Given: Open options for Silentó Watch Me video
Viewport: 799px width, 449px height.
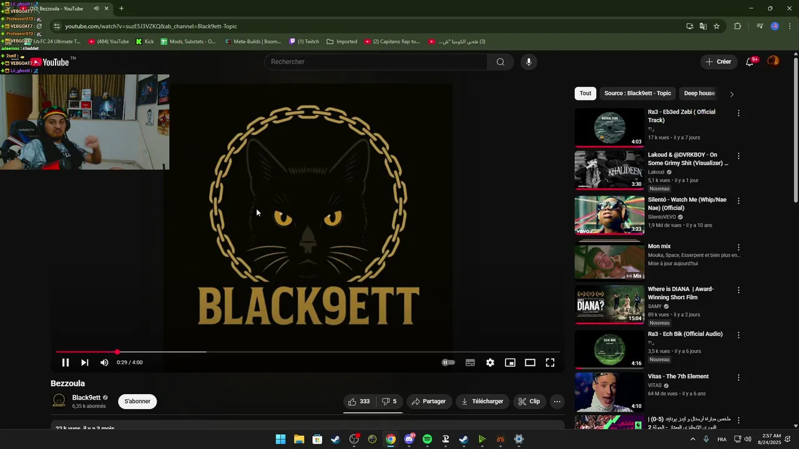Looking at the screenshot, I should point(738,201).
